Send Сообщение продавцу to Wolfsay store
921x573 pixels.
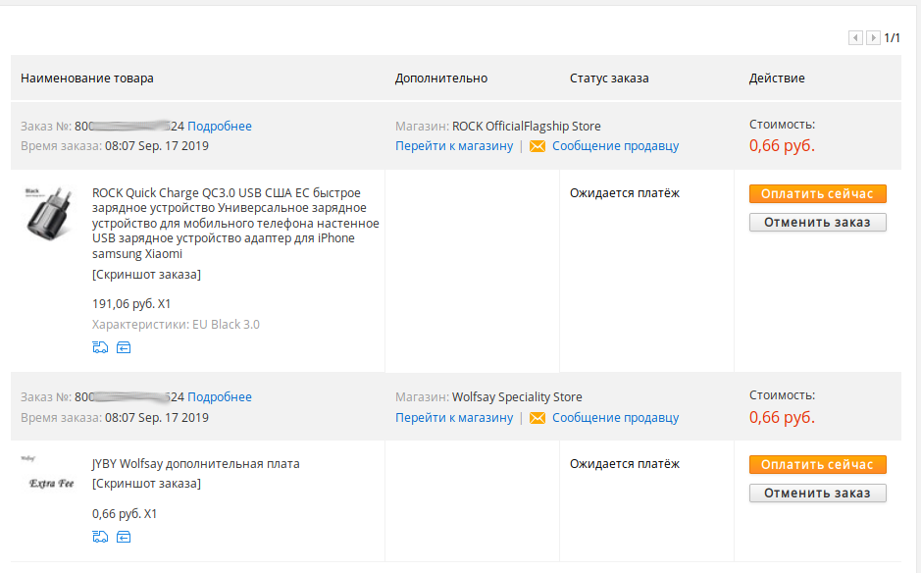616,418
